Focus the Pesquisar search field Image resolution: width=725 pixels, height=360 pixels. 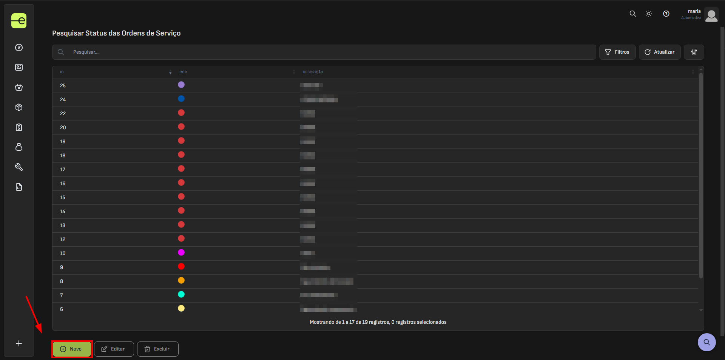point(324,52)
